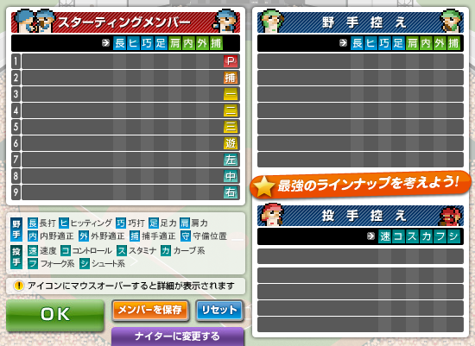Click the シ shoot icon in pitcher reserves header
This screenshot has width=475, height=346.
[x=453, y=236]
